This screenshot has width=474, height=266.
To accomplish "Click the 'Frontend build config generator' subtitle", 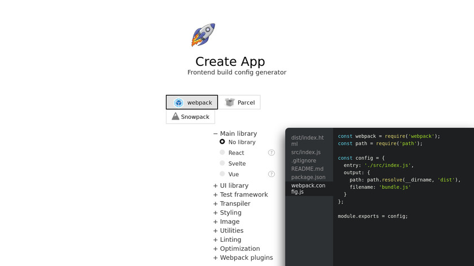I will click(236, 73).
